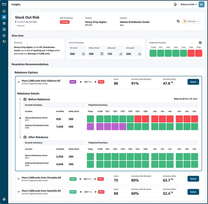Open the settings gear at sidebar bottom
208x204 pixels.
[4, 199]
